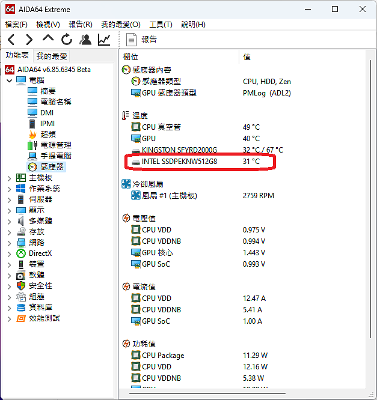Select the CPU Package power row

pyautogui.click(x=199, y=356)
